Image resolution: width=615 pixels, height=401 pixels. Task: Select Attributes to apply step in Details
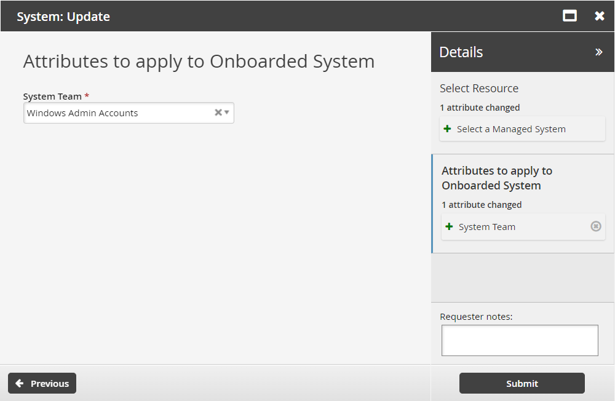pos(497,178)
